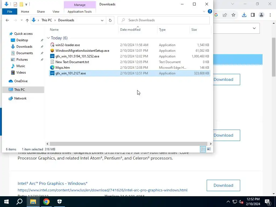Open the Application Tools tab
This screenshot has width=276, height=207.
point(80,12)
